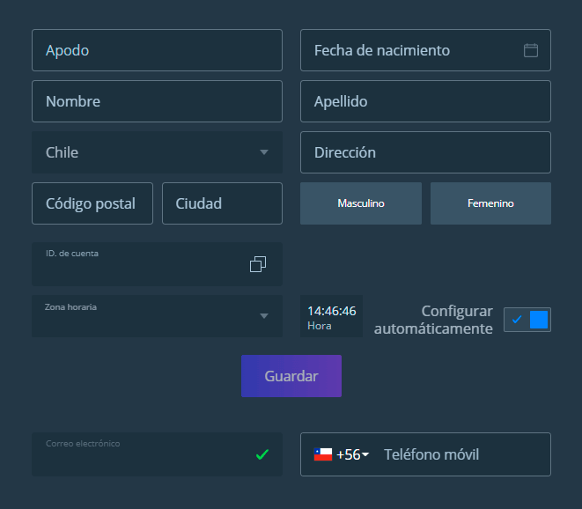Image resolution: width=582 pixels, height=509 pixels.
Task: Click into the Apodo input field
Action: pyautogui.click(x=157, y=50)
